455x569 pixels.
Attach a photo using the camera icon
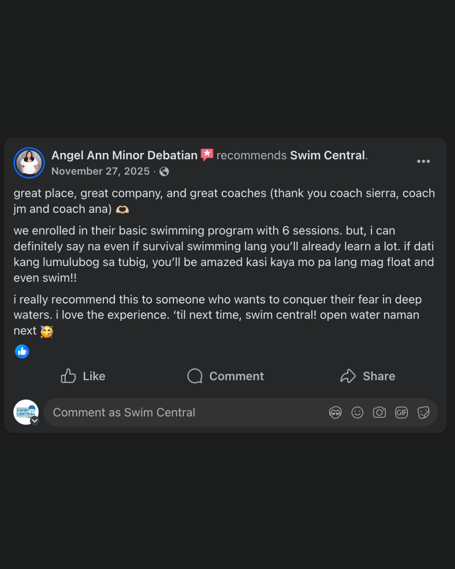(379, 412)
